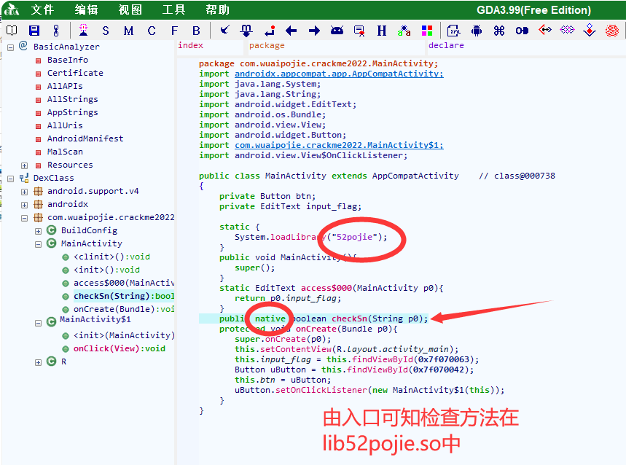
Task: Click the four colored squares icon
Action: click(427, 31)
